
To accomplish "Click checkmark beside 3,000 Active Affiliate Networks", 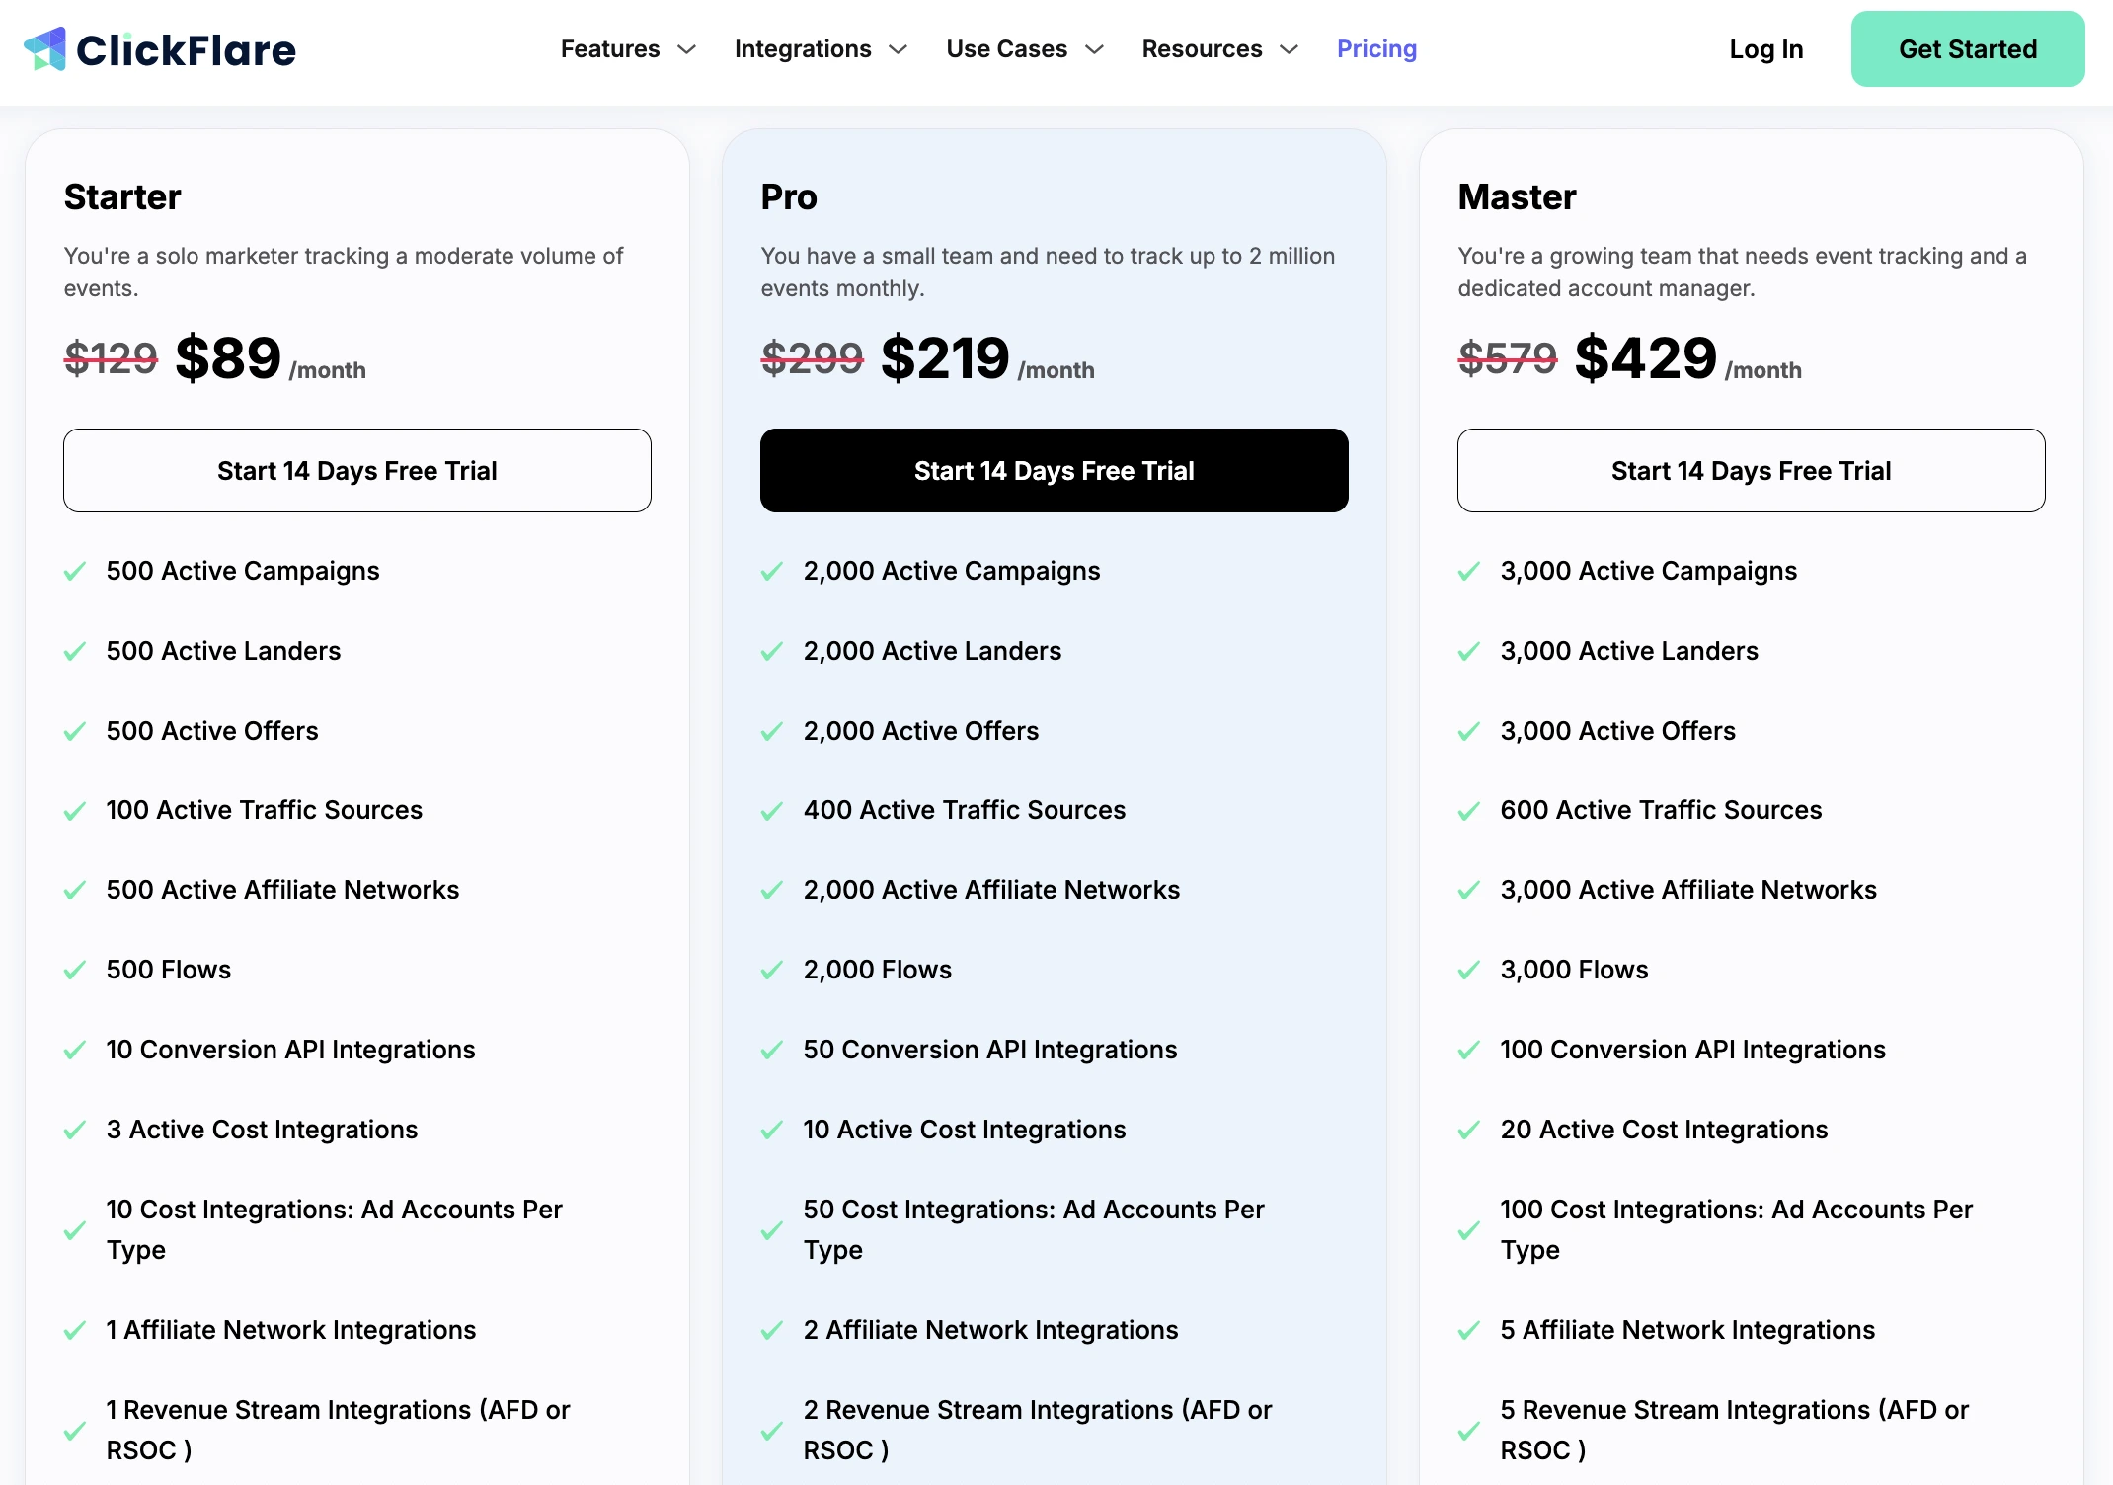I will (1469, 891).
